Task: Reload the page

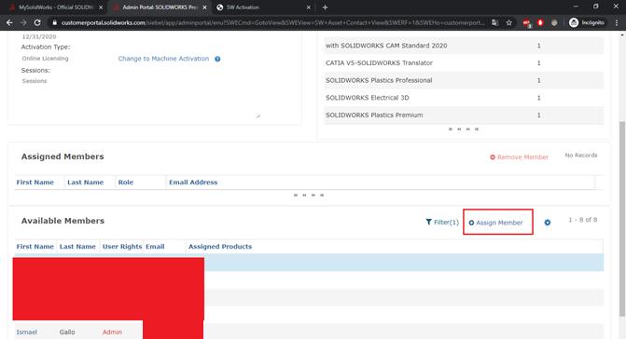Action: [37, 22]
